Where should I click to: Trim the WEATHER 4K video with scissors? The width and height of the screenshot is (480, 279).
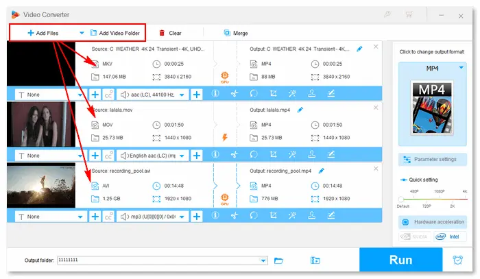[235, 94]
